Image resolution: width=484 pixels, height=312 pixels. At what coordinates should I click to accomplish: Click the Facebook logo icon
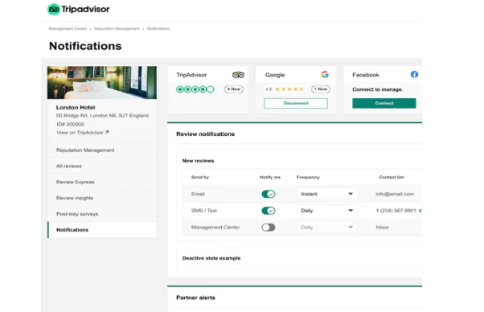pyautogui.click(x=414, y=74)
